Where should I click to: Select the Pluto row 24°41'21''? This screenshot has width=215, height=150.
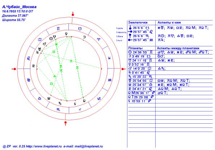click(x=170, y=89)
